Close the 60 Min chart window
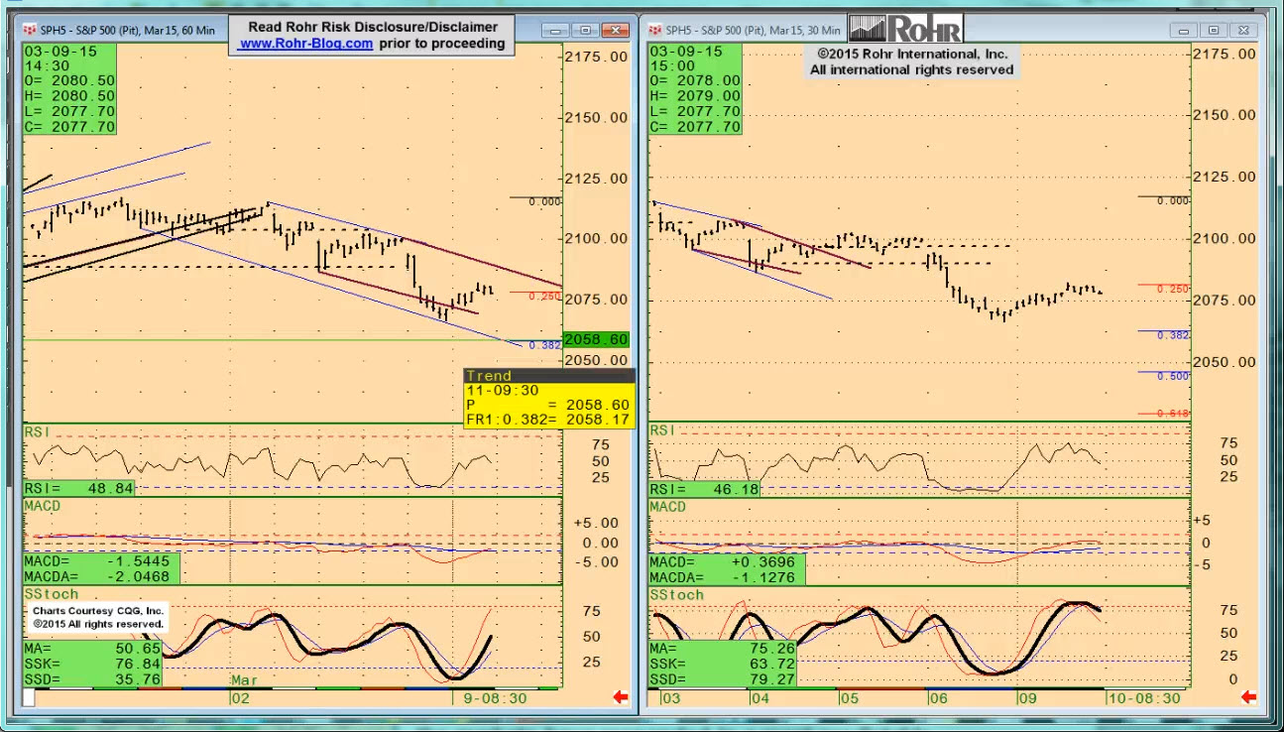 click(616, 31)
